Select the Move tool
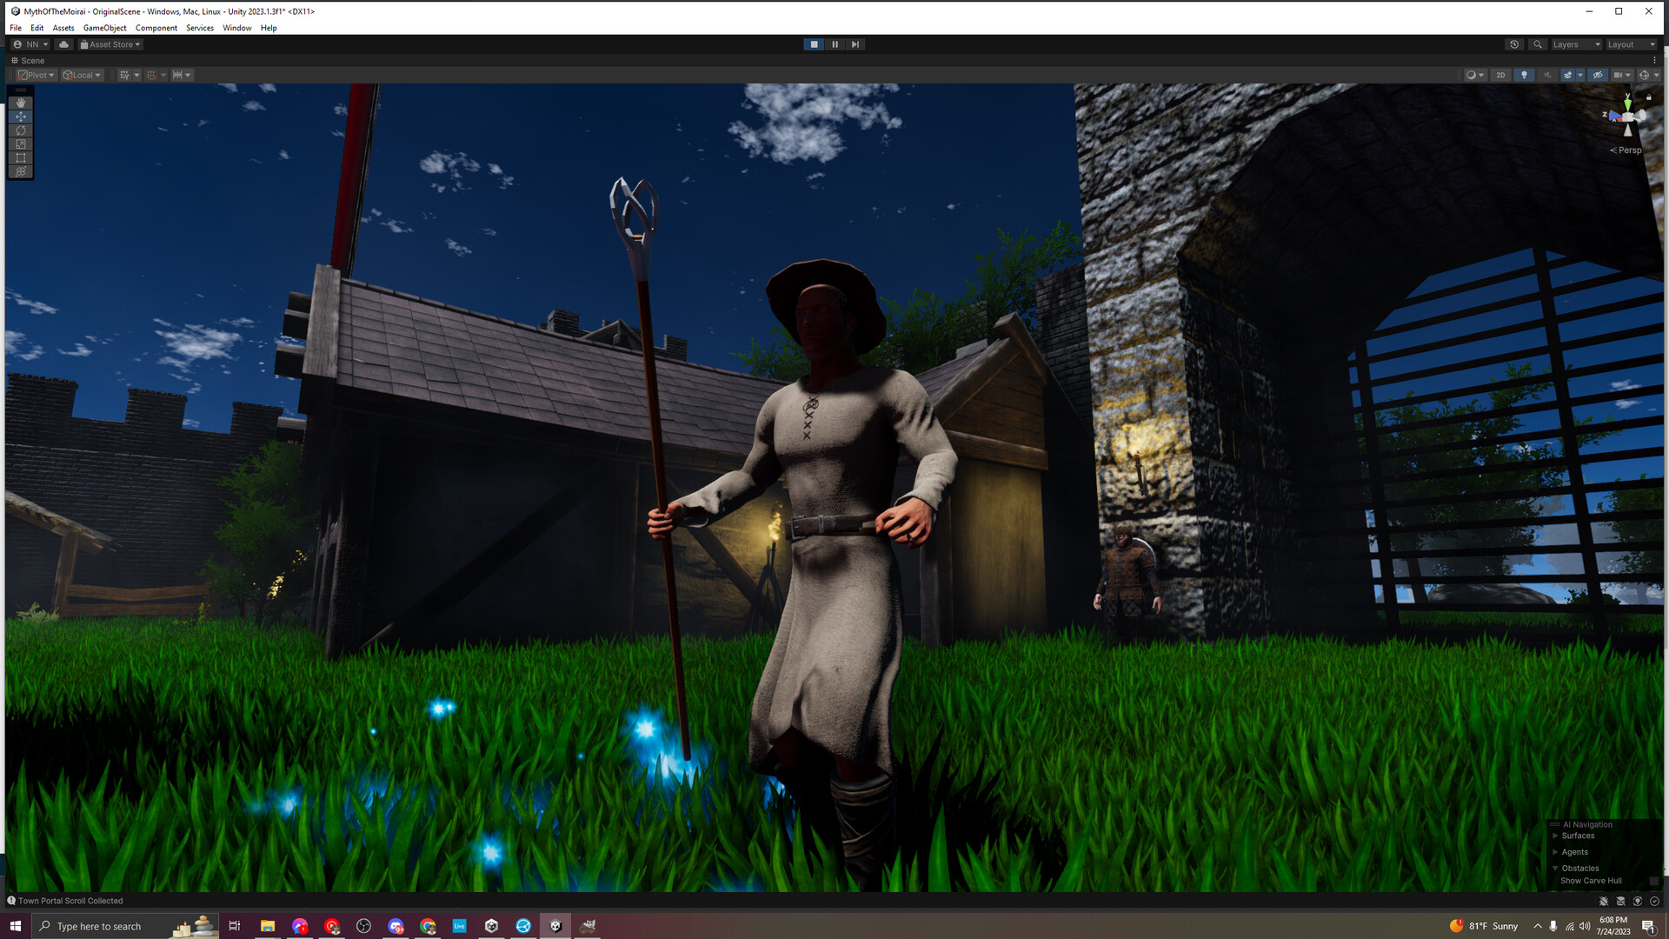Viewport: 1669px width, 939px height. click(20, 116)
